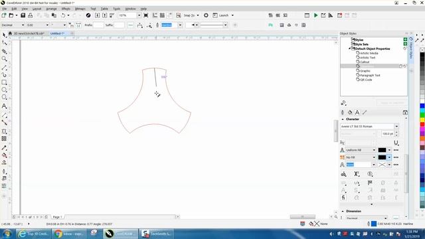Click the Full-screen preview icon
This screenshot has width=425, height=239.
146,15
